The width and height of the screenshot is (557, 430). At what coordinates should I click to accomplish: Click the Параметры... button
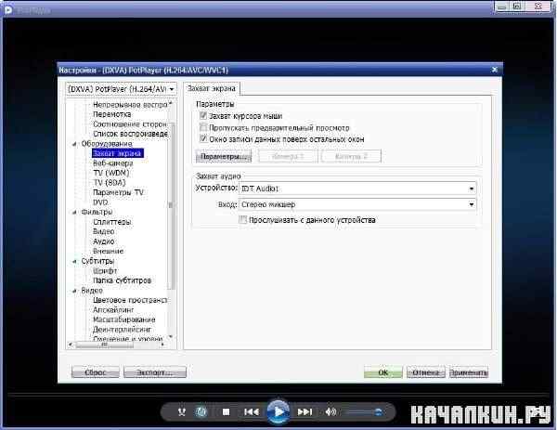224,156
